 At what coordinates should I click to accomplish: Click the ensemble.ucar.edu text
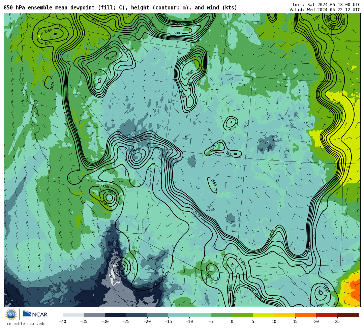click(x=26, y=324)
